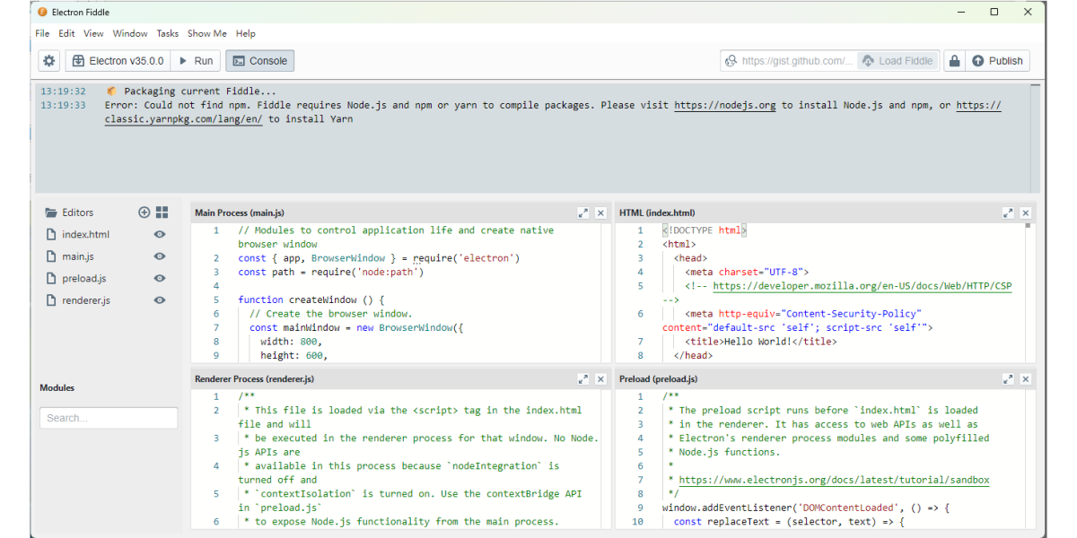Publish the current fiddle
Screen dimensions: 1077x538
997,61
